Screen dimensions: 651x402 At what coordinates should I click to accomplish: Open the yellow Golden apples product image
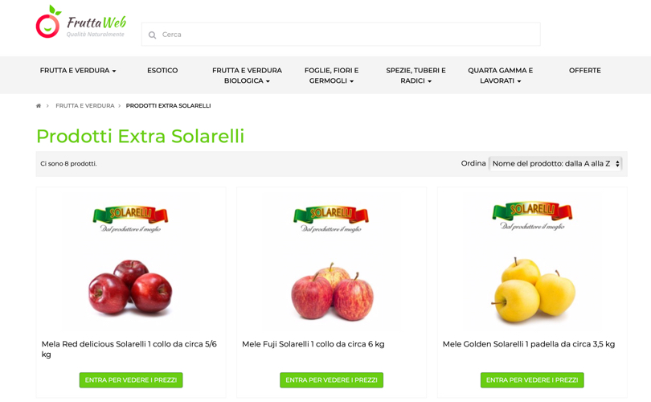point(534,289)
